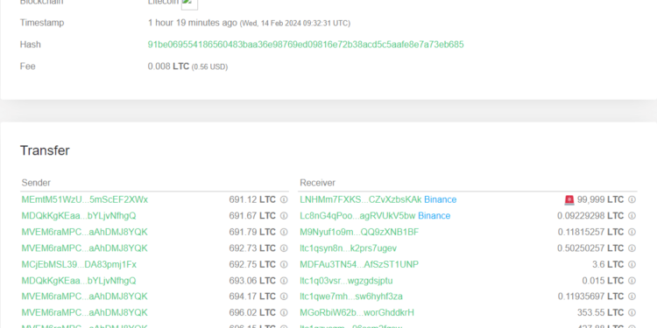
Task: Open sender address MCjEbMSL39...DA83pmj1Fx
Action: (79, 264)
